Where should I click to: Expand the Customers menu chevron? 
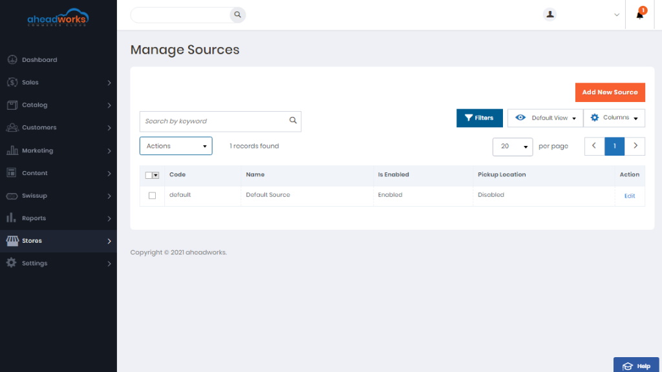tap(109, 128)
